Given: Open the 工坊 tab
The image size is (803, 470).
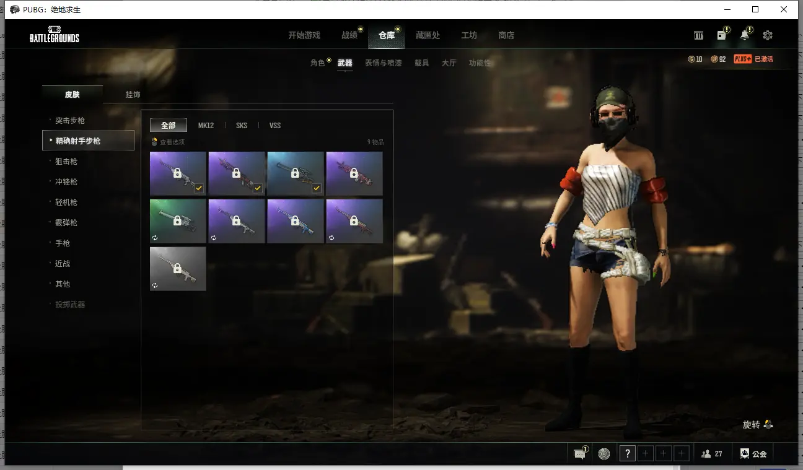Looking at the screenshot, I should 469,35.
